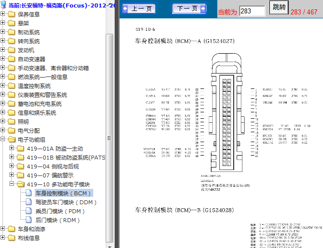
Task: Click the open folder icon beside 419—10 多功能电子模块
Action: click(21, 184)
